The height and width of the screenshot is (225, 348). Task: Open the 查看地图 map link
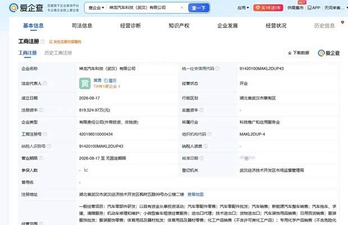coord(195,194)
